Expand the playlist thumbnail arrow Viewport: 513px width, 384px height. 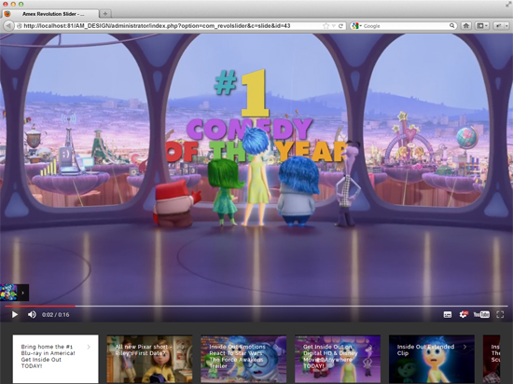(23, 293)
